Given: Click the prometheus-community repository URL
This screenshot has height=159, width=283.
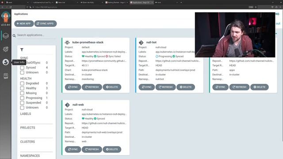Looking at the screenshot, I should point(104,61).
